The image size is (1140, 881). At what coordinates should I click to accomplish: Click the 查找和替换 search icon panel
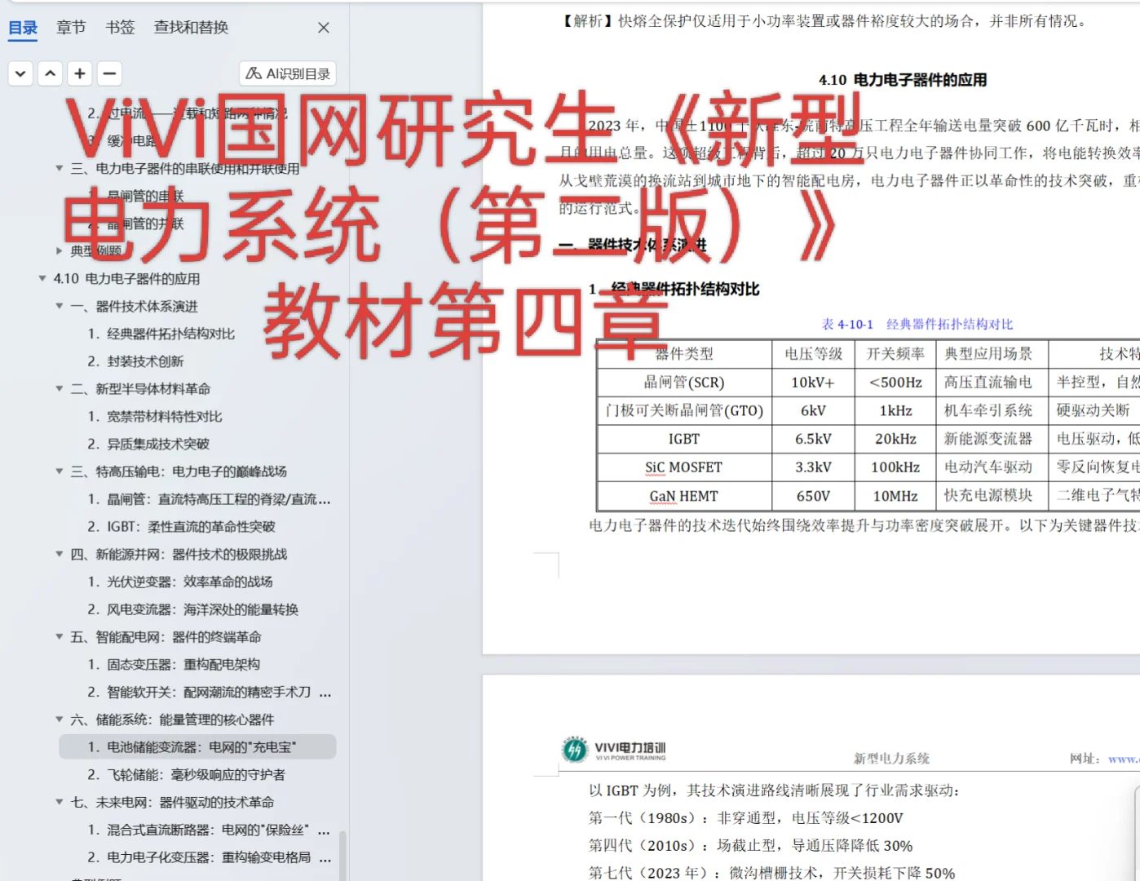[x=190, y=27]
